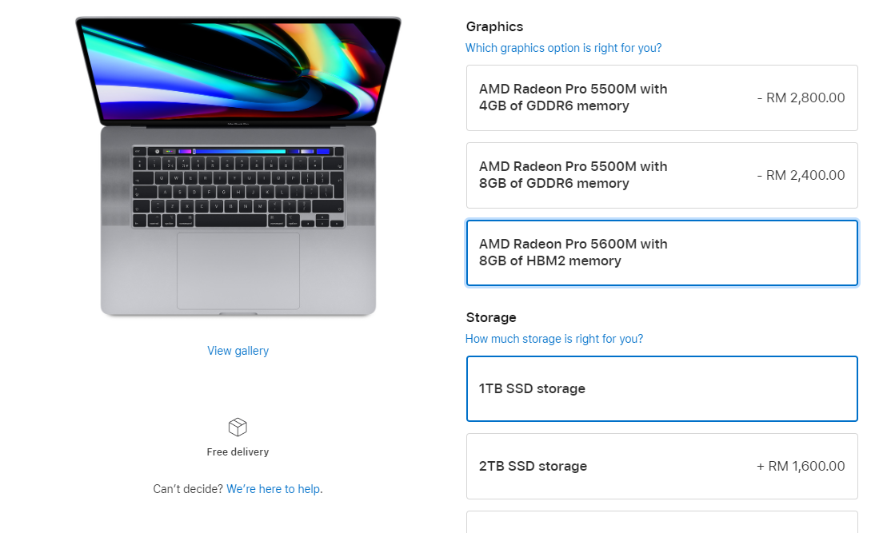Pick the 2TB SSD storage option
The height and width of the screenshot is (533, 879).
point(662,467)
